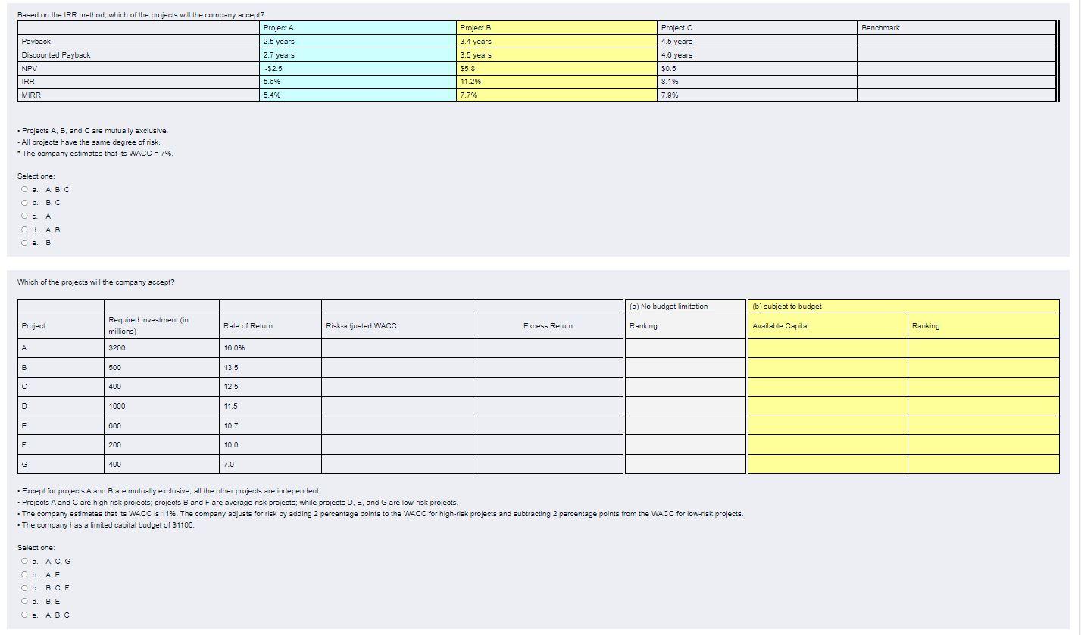Click the Project B column header

coord(557,27)
